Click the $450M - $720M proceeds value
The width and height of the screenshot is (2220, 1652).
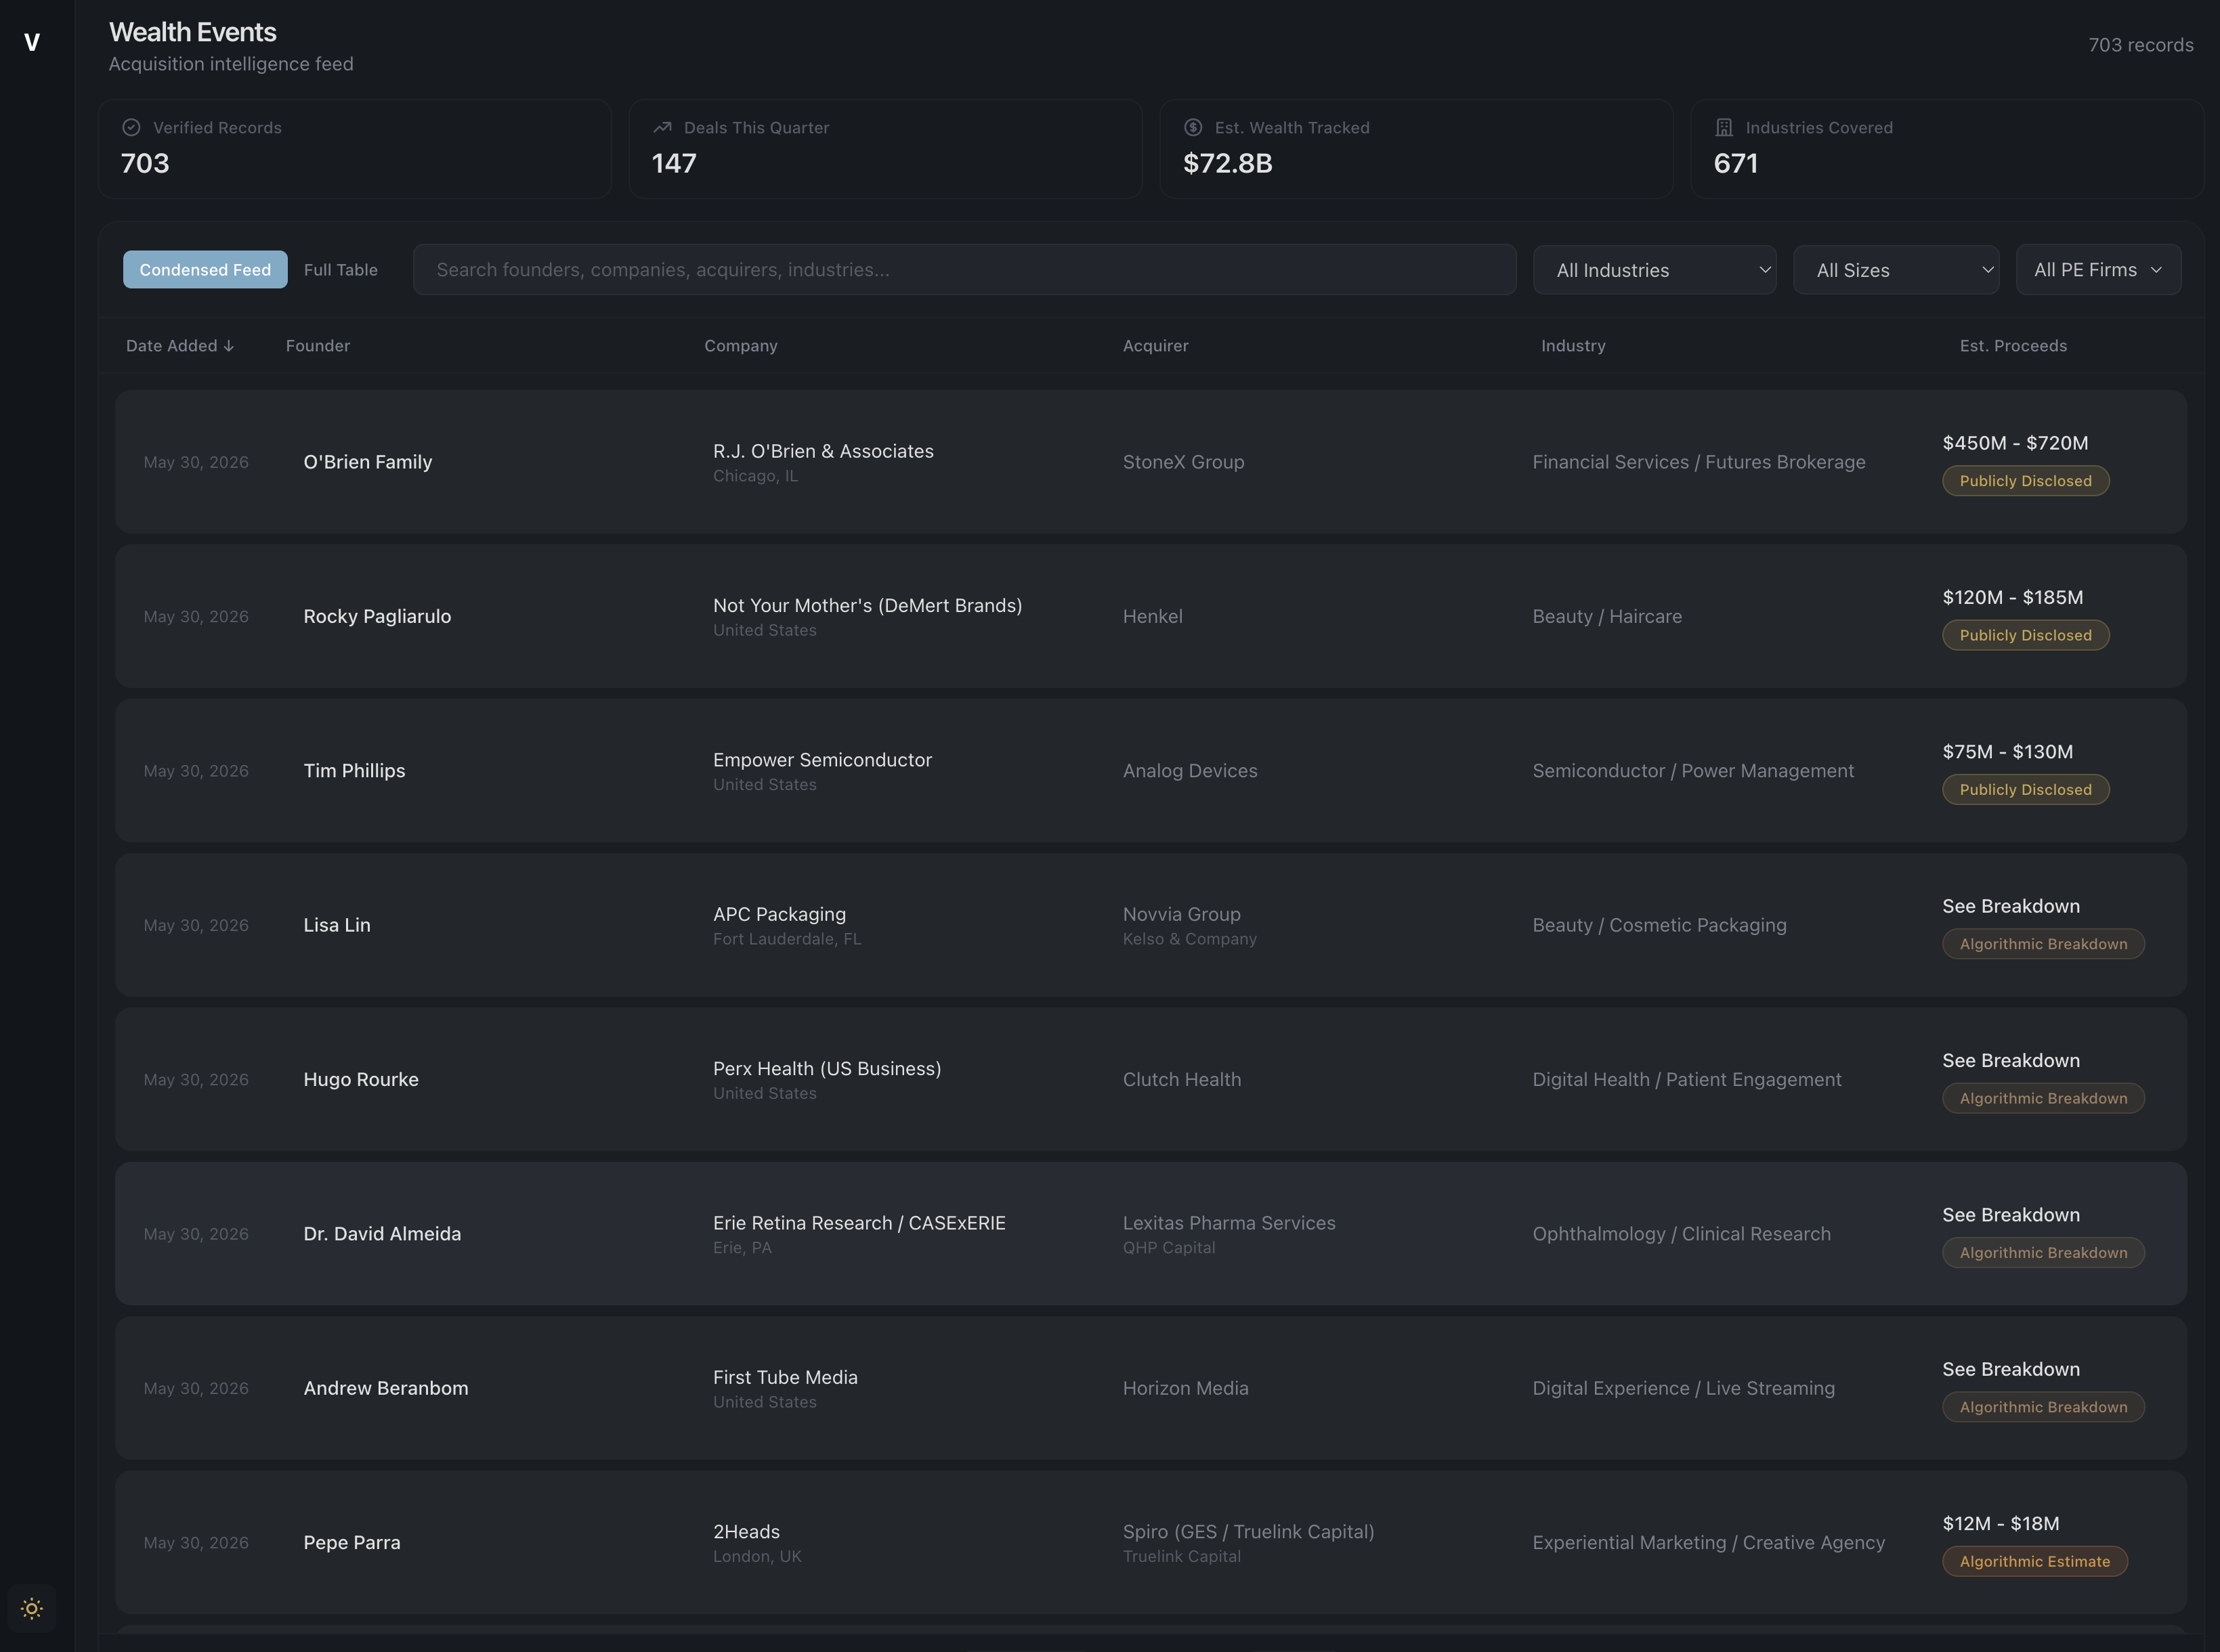click(x=2015, y=443)
